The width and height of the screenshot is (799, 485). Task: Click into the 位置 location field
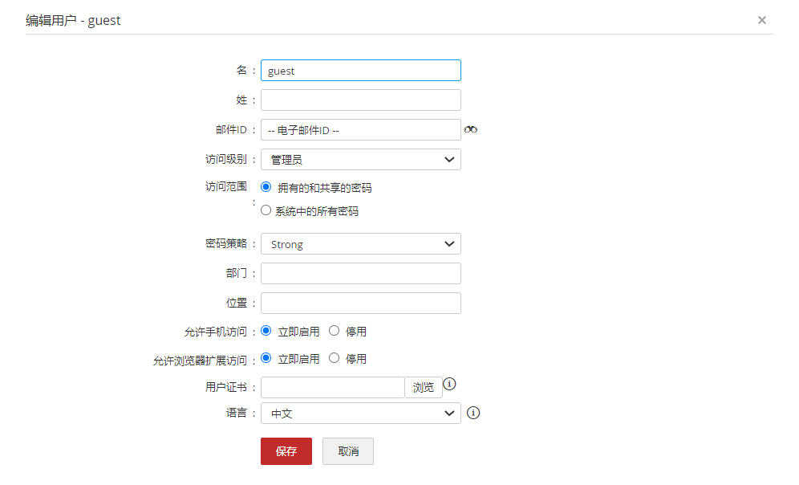[361, 303]
